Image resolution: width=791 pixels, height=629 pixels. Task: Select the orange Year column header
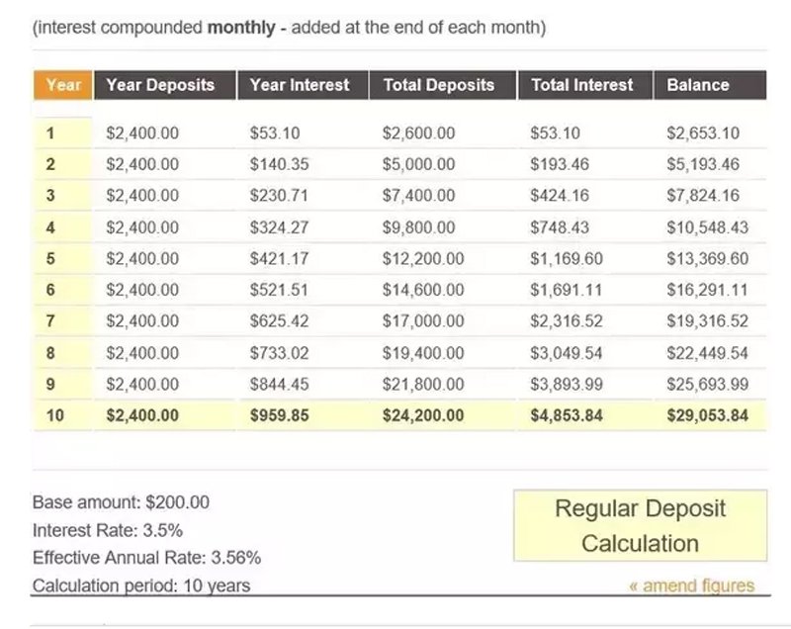click(x=63, y=85)
